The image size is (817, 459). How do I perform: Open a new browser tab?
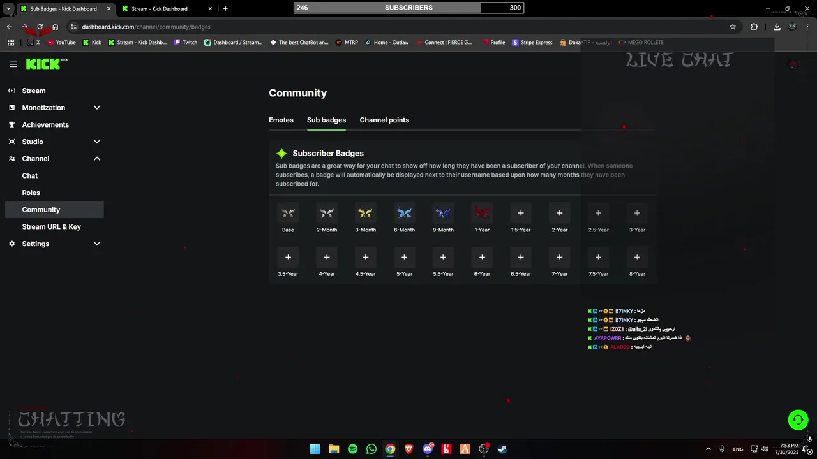point(225,9)
